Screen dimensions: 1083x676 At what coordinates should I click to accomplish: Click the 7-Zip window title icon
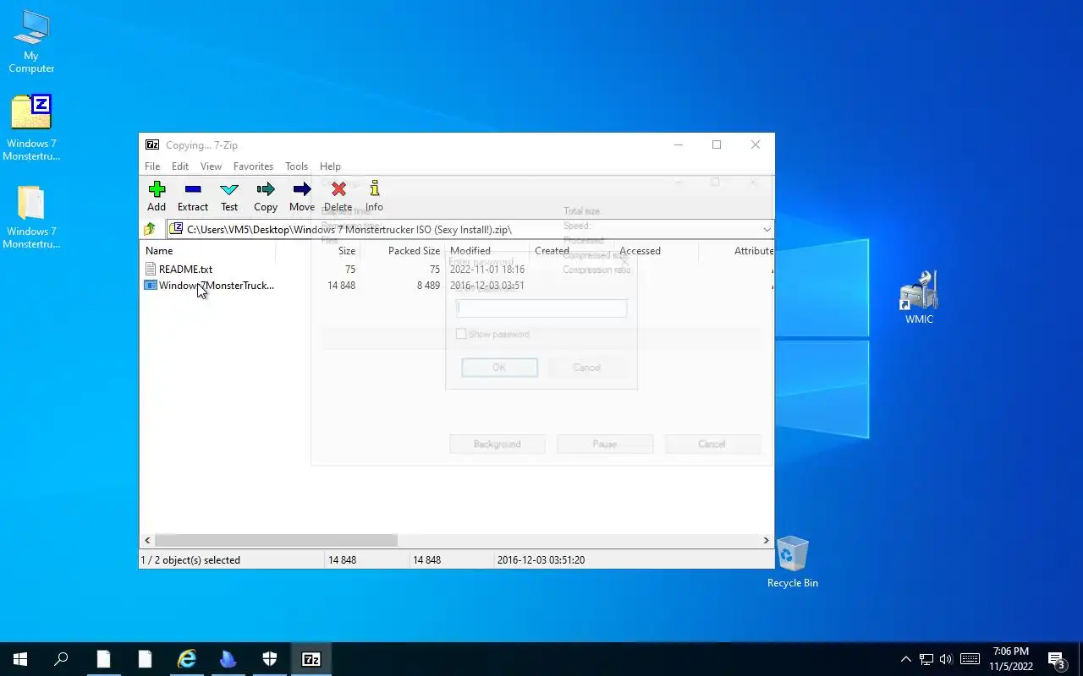pos(152,144)
